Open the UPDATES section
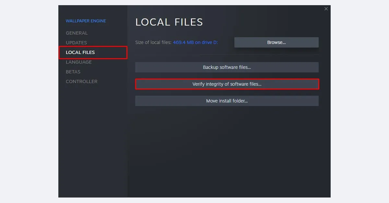Screen dimensions: 389x203 (x=76, y=42)
